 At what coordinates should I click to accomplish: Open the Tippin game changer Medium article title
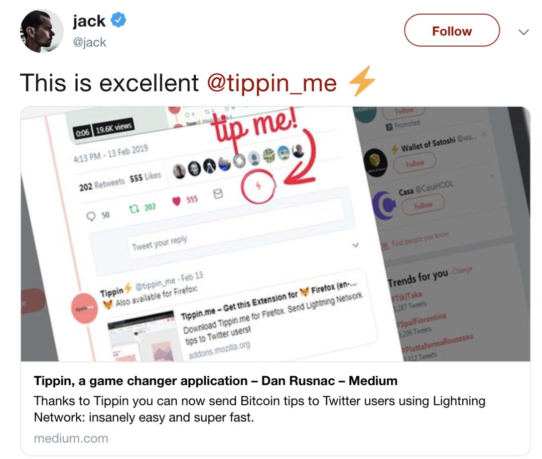tap(215, 381)
